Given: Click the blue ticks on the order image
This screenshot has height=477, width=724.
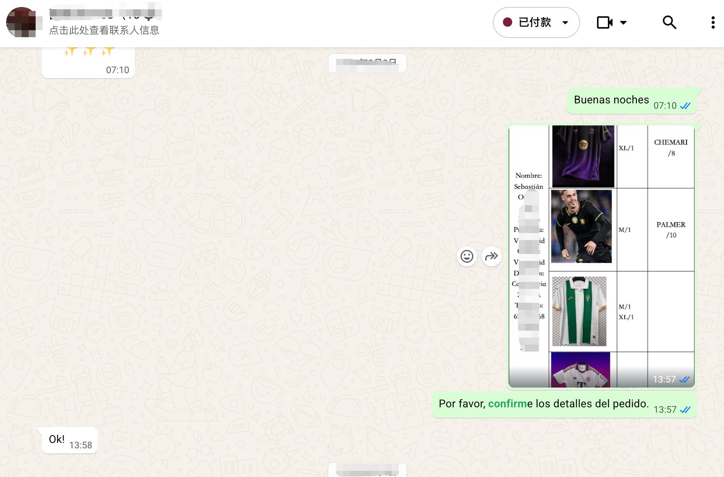Looking at the screenshot, I should tap(685, 379).
